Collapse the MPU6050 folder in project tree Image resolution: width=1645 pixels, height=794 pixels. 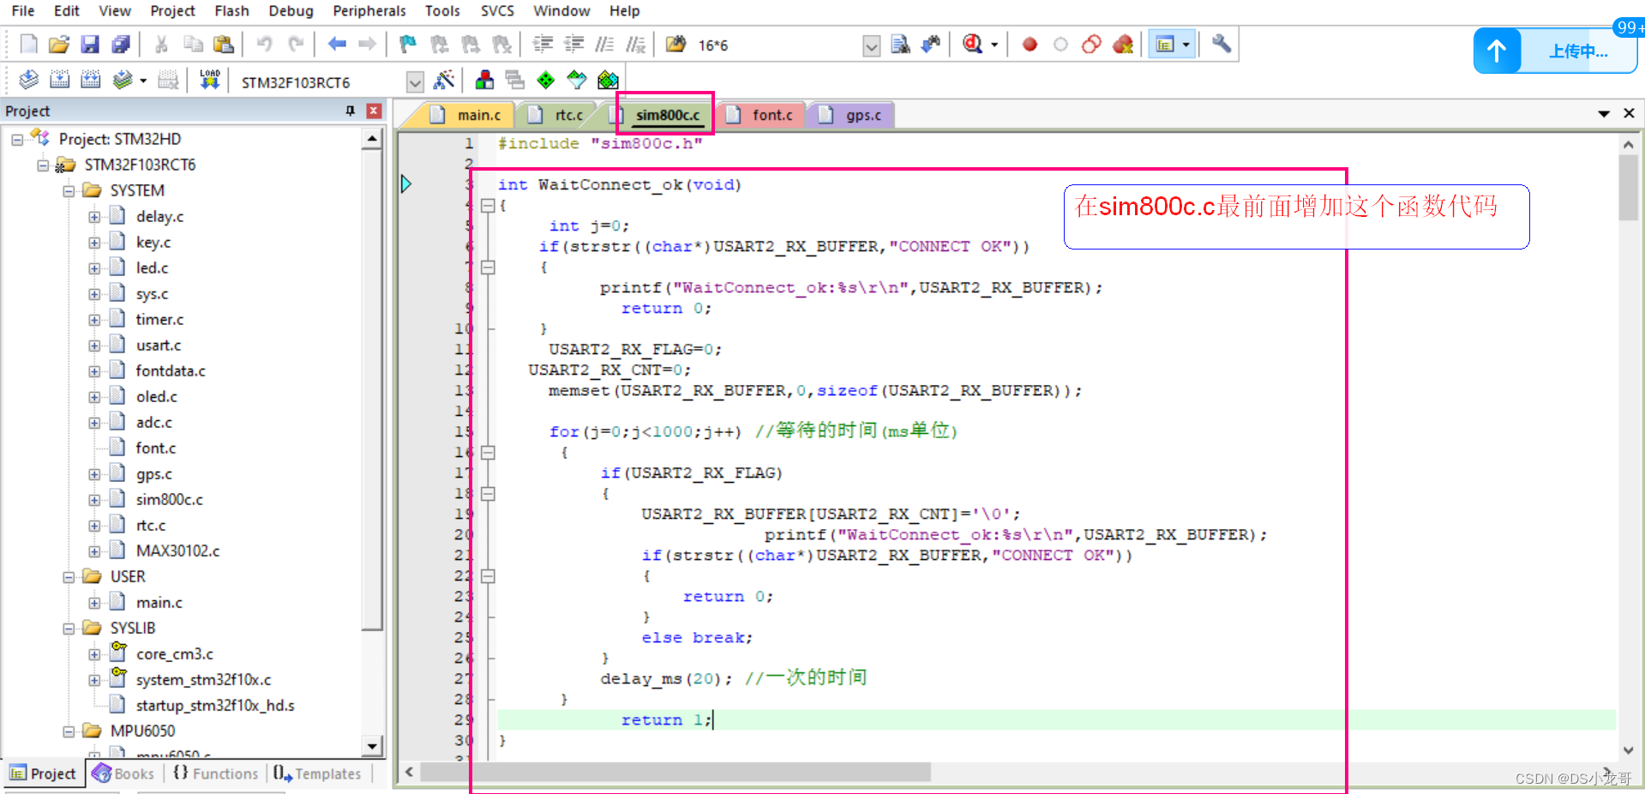pos(69,731)
